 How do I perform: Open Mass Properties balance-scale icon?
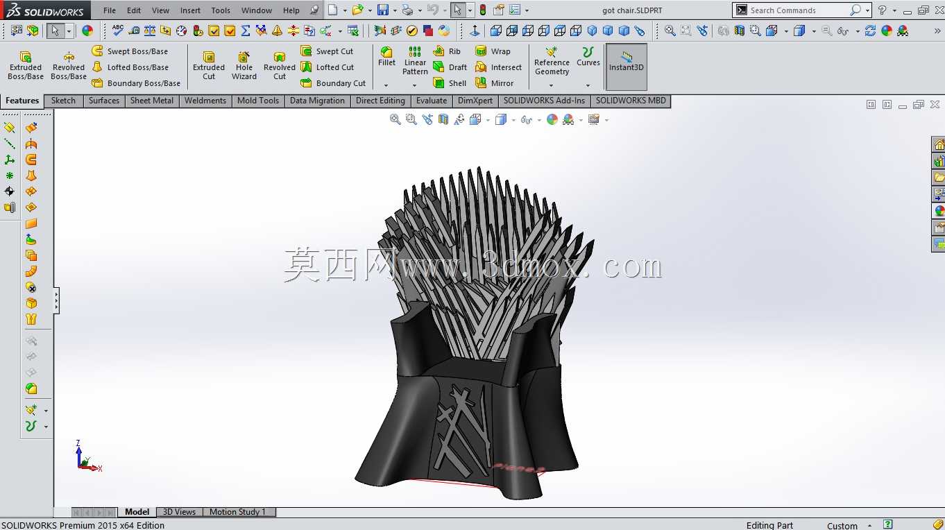point(150,31)
